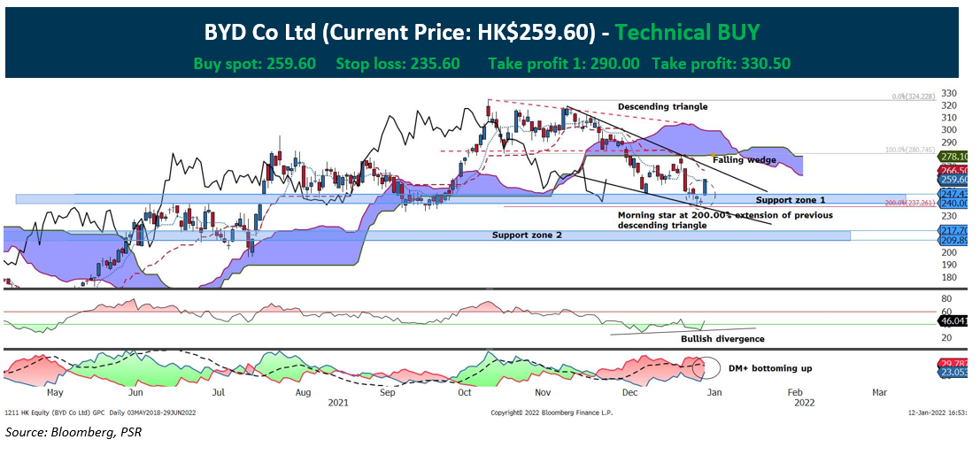Click the green 278.10 price tag
Screen dimensions: 980x455
point(954,157)
